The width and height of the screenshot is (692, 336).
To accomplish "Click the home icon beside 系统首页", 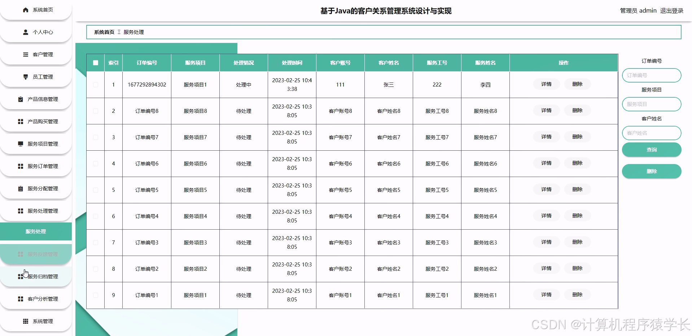I will tap(25, 10).
